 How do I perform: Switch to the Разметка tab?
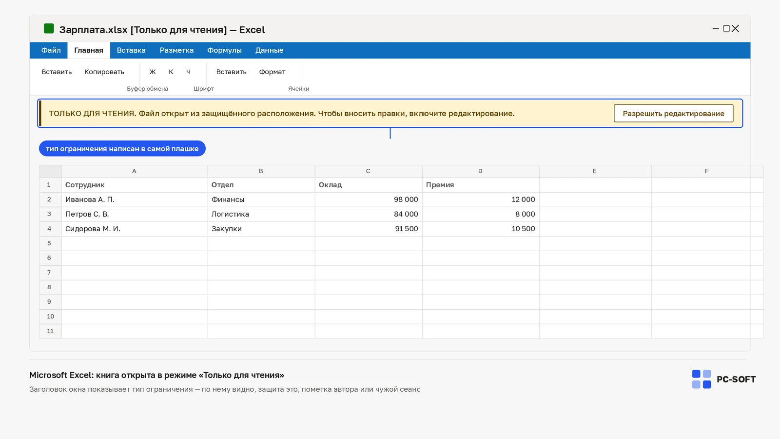pos(176,50)
